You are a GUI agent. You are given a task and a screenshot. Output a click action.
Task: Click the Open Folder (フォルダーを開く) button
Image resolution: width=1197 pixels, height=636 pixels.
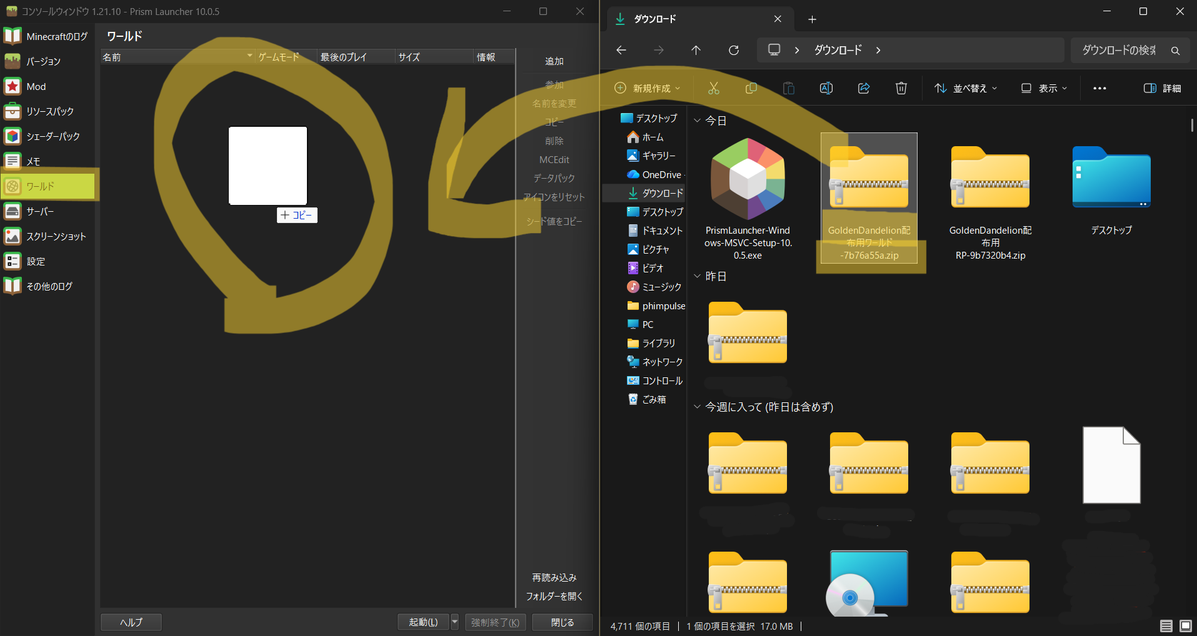(554, 596)
